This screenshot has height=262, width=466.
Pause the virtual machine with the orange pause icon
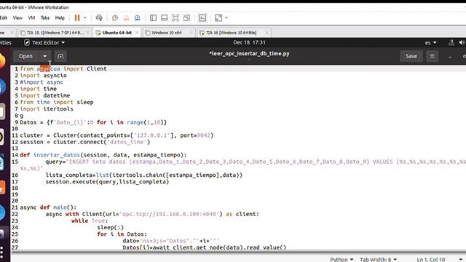[77, 17]
